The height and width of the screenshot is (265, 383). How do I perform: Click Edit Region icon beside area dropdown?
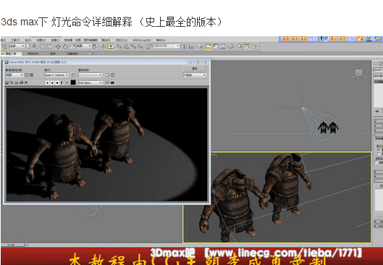pos(26,75)
